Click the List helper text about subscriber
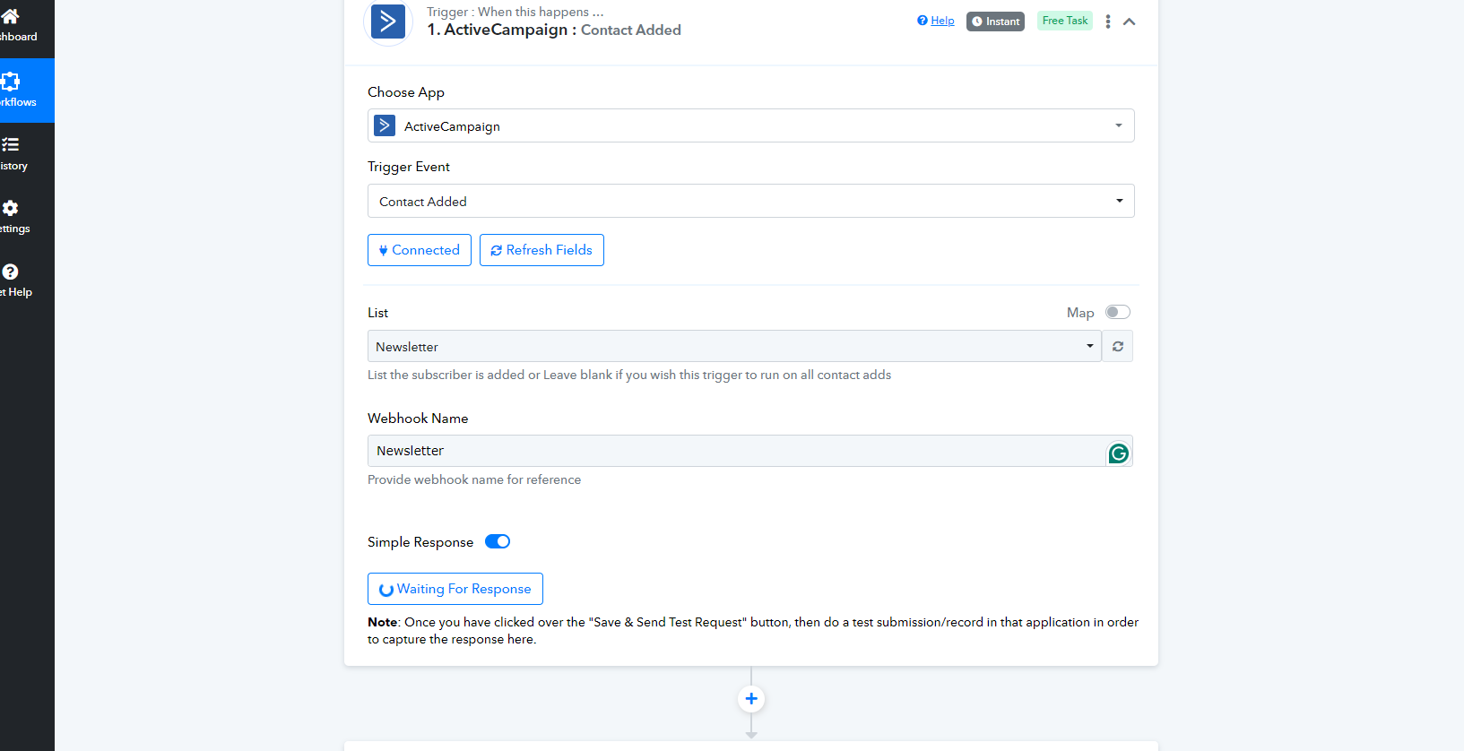Screen dimensions: 1464x751 [629, 375]
